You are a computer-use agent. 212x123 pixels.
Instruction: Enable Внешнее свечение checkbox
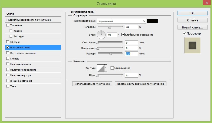[x=8, y=81]
